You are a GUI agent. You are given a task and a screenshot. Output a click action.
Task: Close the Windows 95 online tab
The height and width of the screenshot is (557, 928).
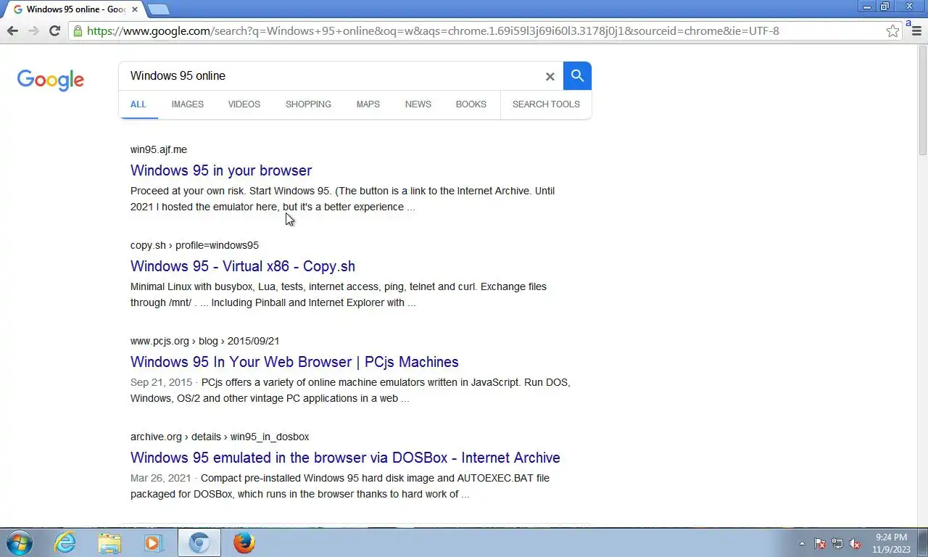coord(134,9)
